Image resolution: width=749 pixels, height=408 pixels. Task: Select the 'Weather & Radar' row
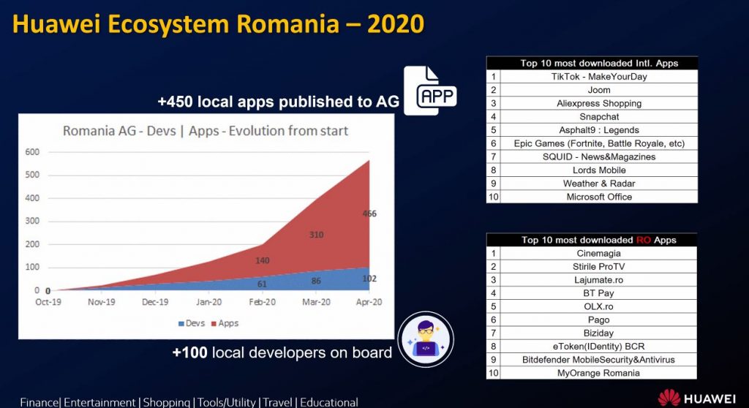(592, 184)
